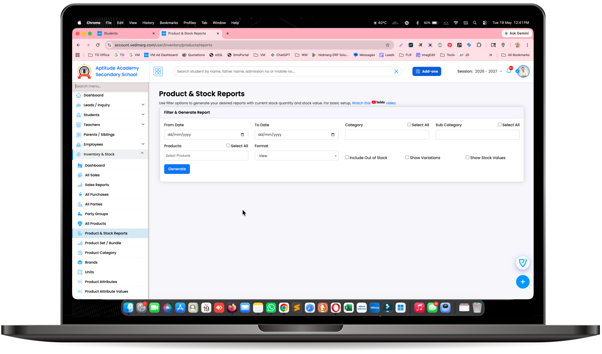Focus the Search menu field
This screenshot has height=354, width=602.
coord(111,86)
